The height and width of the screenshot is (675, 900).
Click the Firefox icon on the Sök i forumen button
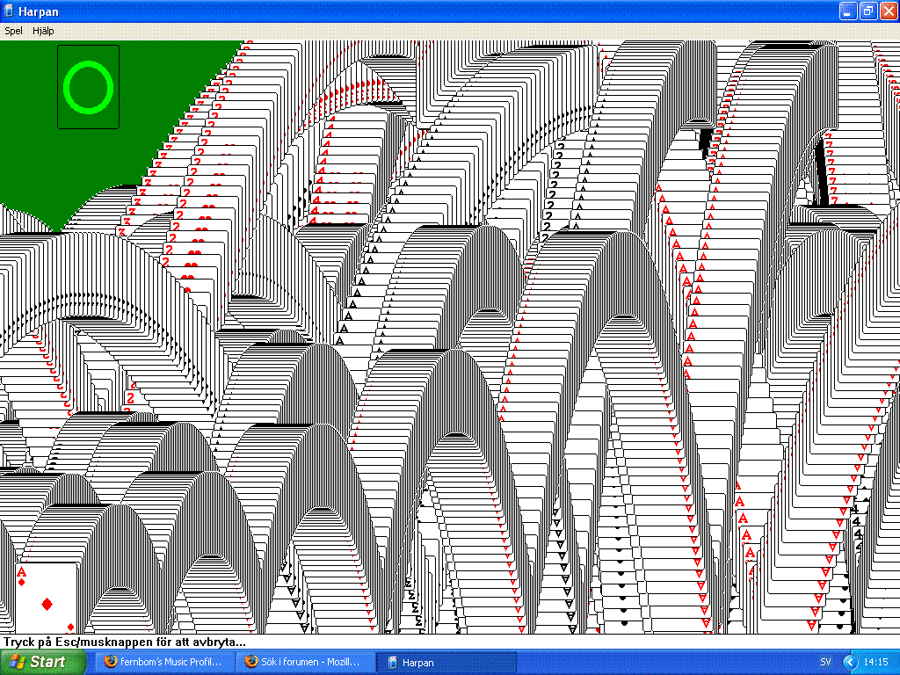[250, 661]
